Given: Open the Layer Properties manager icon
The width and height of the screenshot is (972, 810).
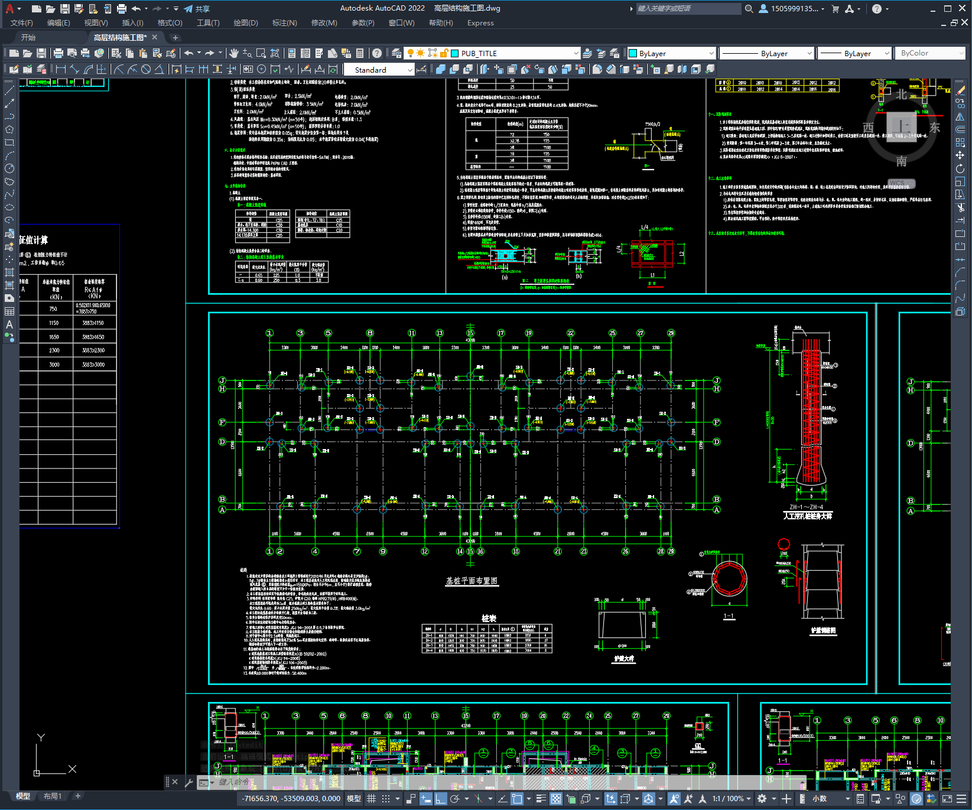Looking at the screenshot, I should point(396,53).
